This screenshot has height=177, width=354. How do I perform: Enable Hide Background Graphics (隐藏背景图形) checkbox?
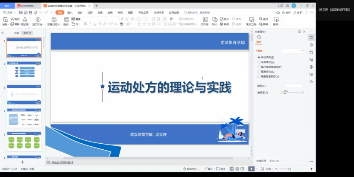(259, 76)
